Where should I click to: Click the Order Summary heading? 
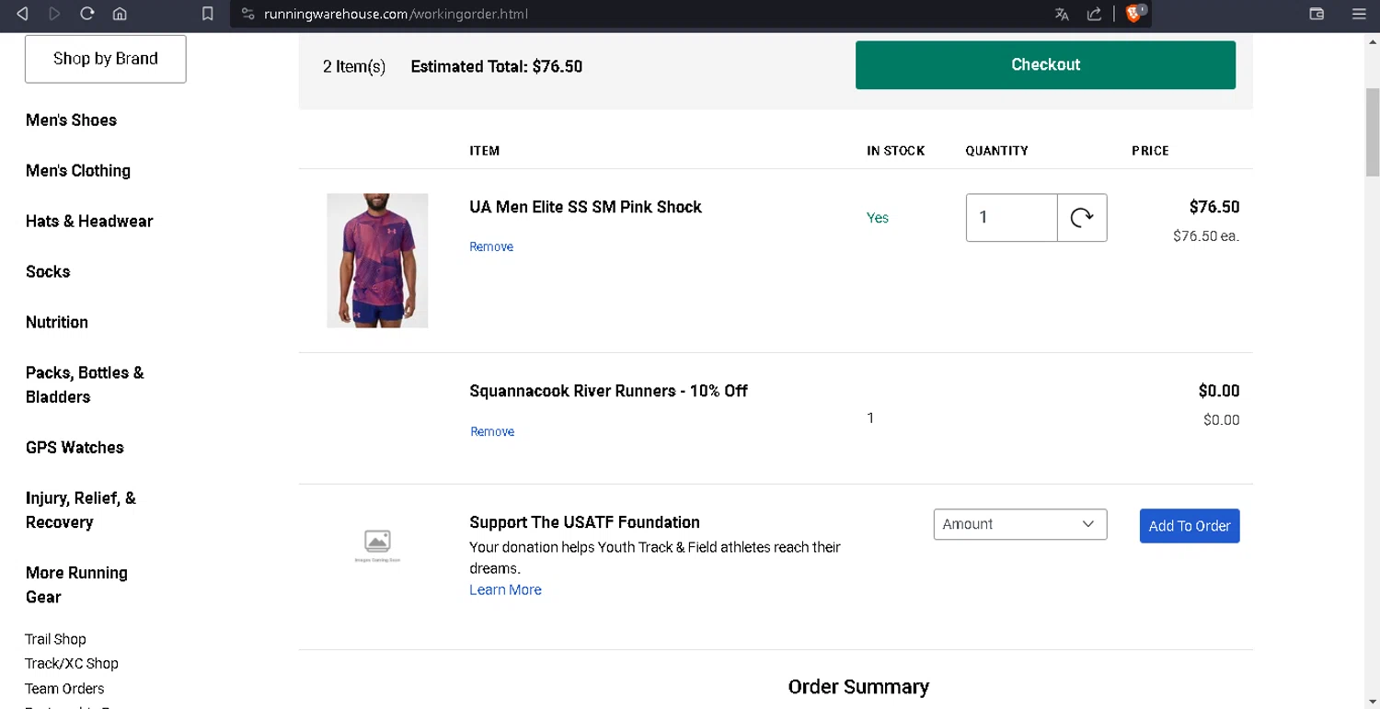point(858,687)
